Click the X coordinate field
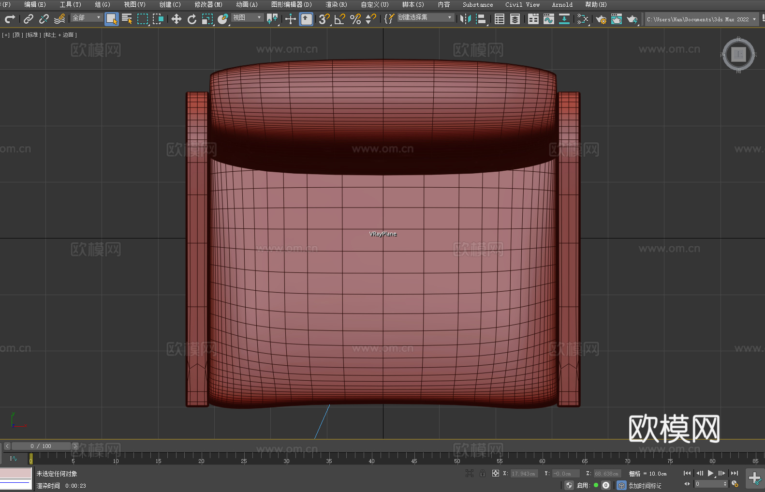Image resolution: width=765 pixels, height=492 pixels. 524,474
